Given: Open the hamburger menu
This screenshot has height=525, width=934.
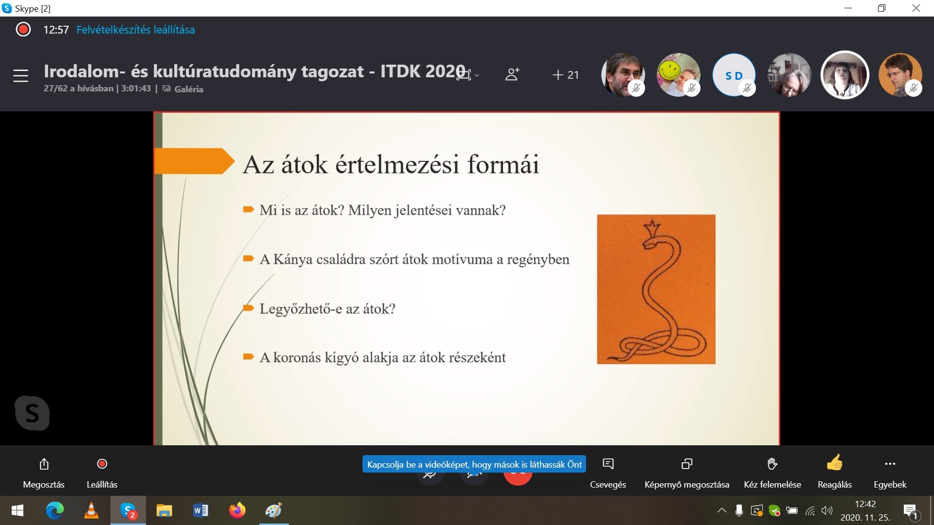Looking at the screenshot, I should coord(20,75).
